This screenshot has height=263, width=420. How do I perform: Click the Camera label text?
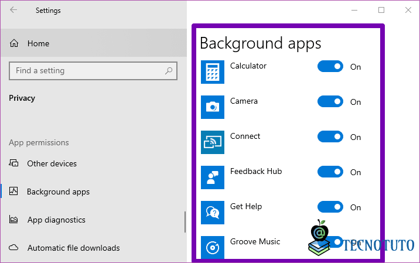point(244,101)
